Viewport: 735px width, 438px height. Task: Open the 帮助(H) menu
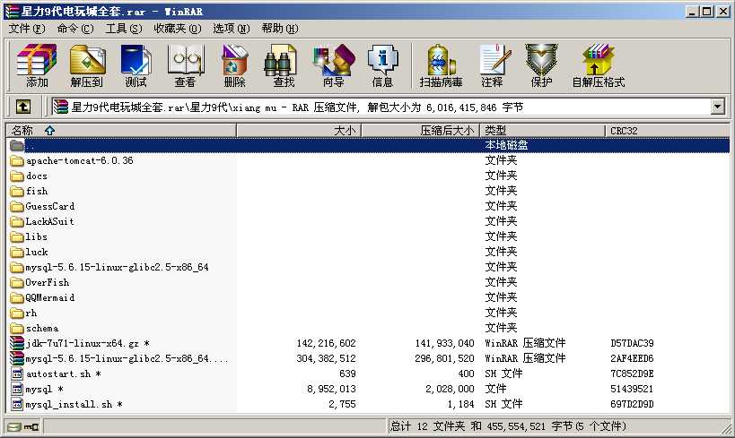(x=280, y=29)
